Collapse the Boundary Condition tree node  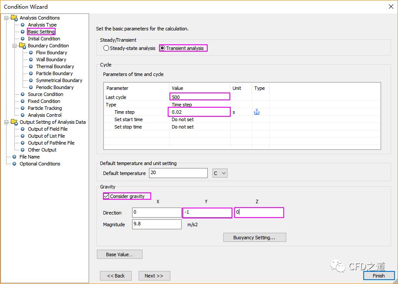coord(15,46)
